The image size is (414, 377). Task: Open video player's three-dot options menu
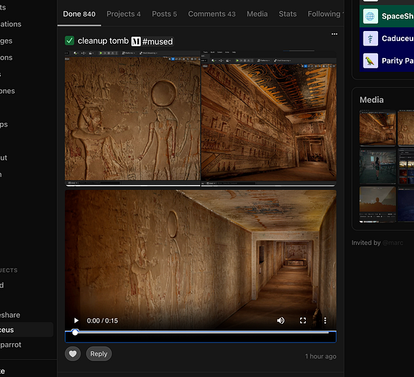pos(325,320)
